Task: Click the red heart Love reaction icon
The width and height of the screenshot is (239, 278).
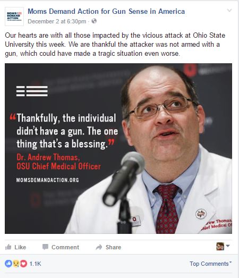Action: [23, 264]
